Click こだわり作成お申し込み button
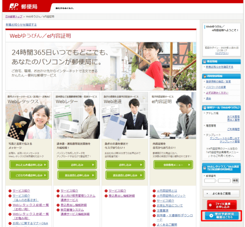The width and height of the screenshot is (245, 227). click(29, 175)
